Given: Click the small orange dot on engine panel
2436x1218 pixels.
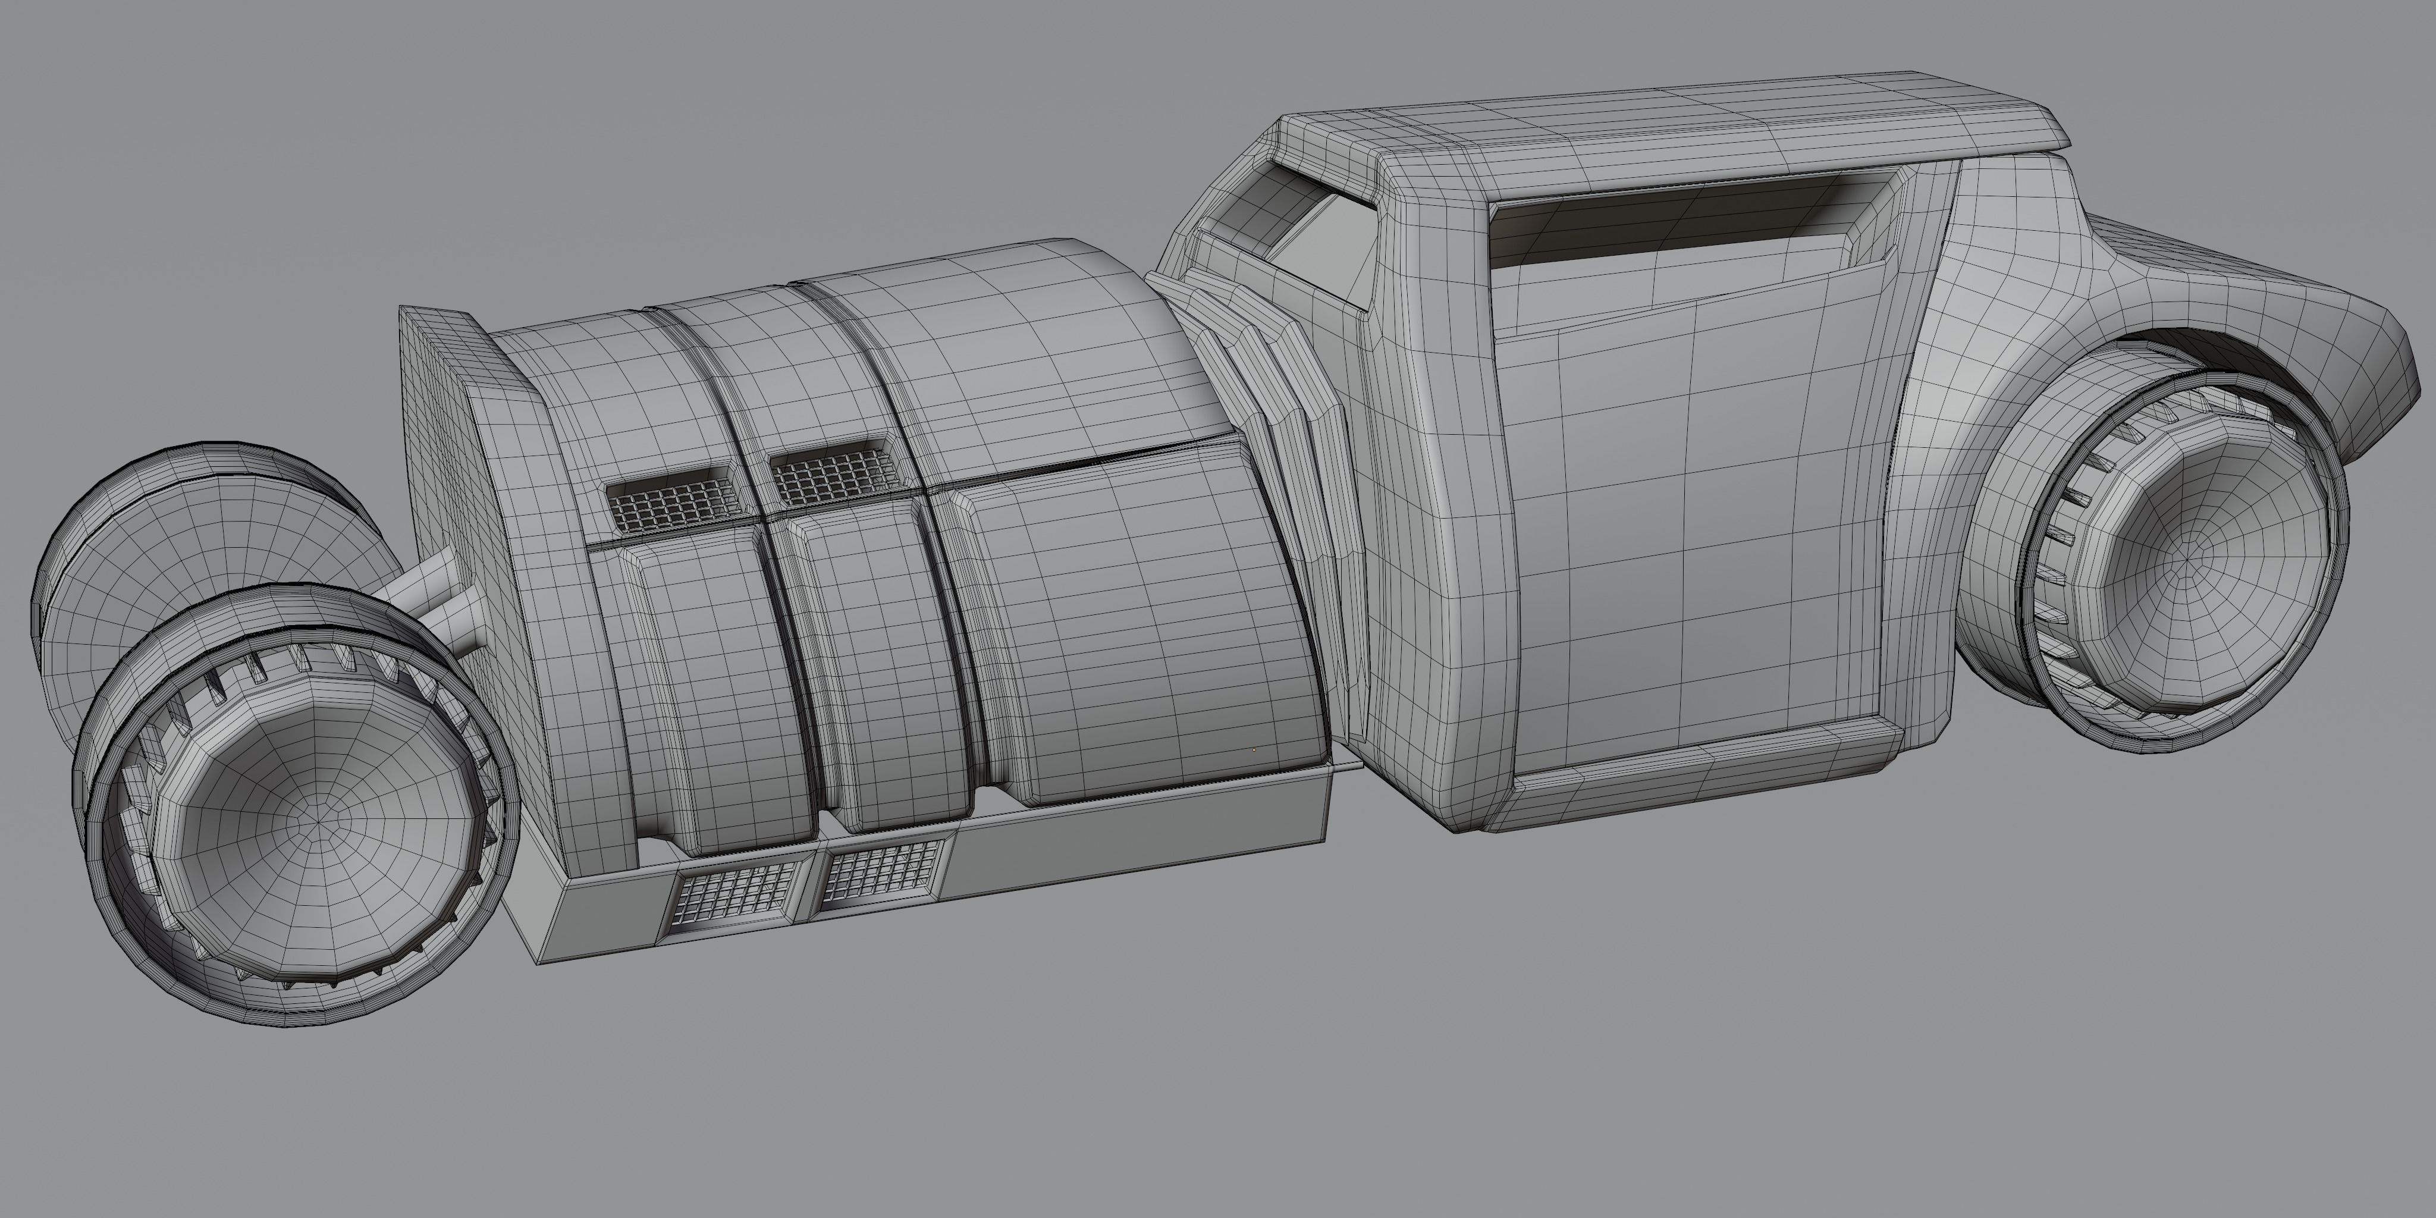Looking at the screenshot, I should tap(1254, 749).
